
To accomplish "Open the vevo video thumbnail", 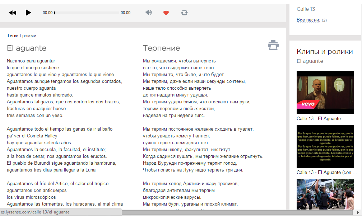I will click(325, 93).
